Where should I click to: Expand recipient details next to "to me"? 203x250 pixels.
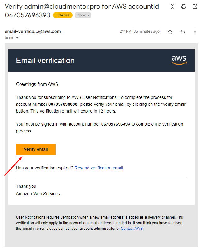pos(17,38)
